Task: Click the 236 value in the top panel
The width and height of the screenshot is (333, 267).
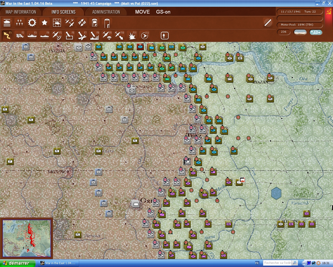Action: coord(284,32)
